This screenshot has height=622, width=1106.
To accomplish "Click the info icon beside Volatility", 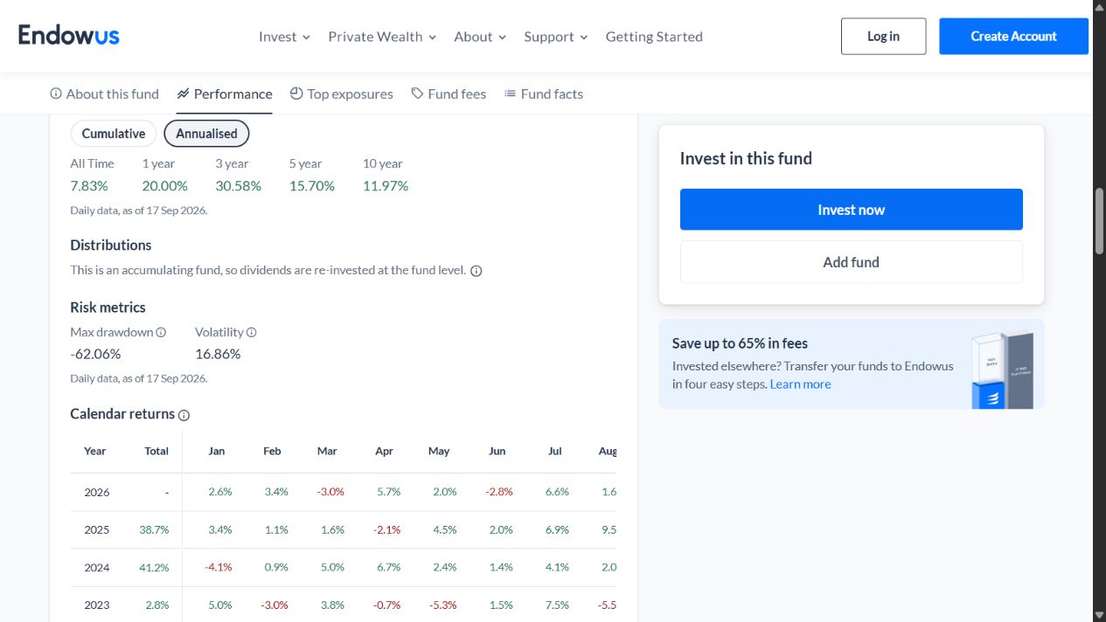I will (252, 333).
